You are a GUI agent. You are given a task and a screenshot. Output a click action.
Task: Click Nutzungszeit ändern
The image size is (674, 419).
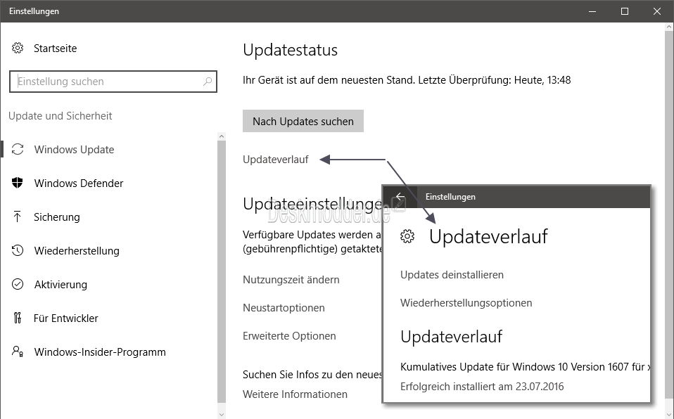pos(291,280)
